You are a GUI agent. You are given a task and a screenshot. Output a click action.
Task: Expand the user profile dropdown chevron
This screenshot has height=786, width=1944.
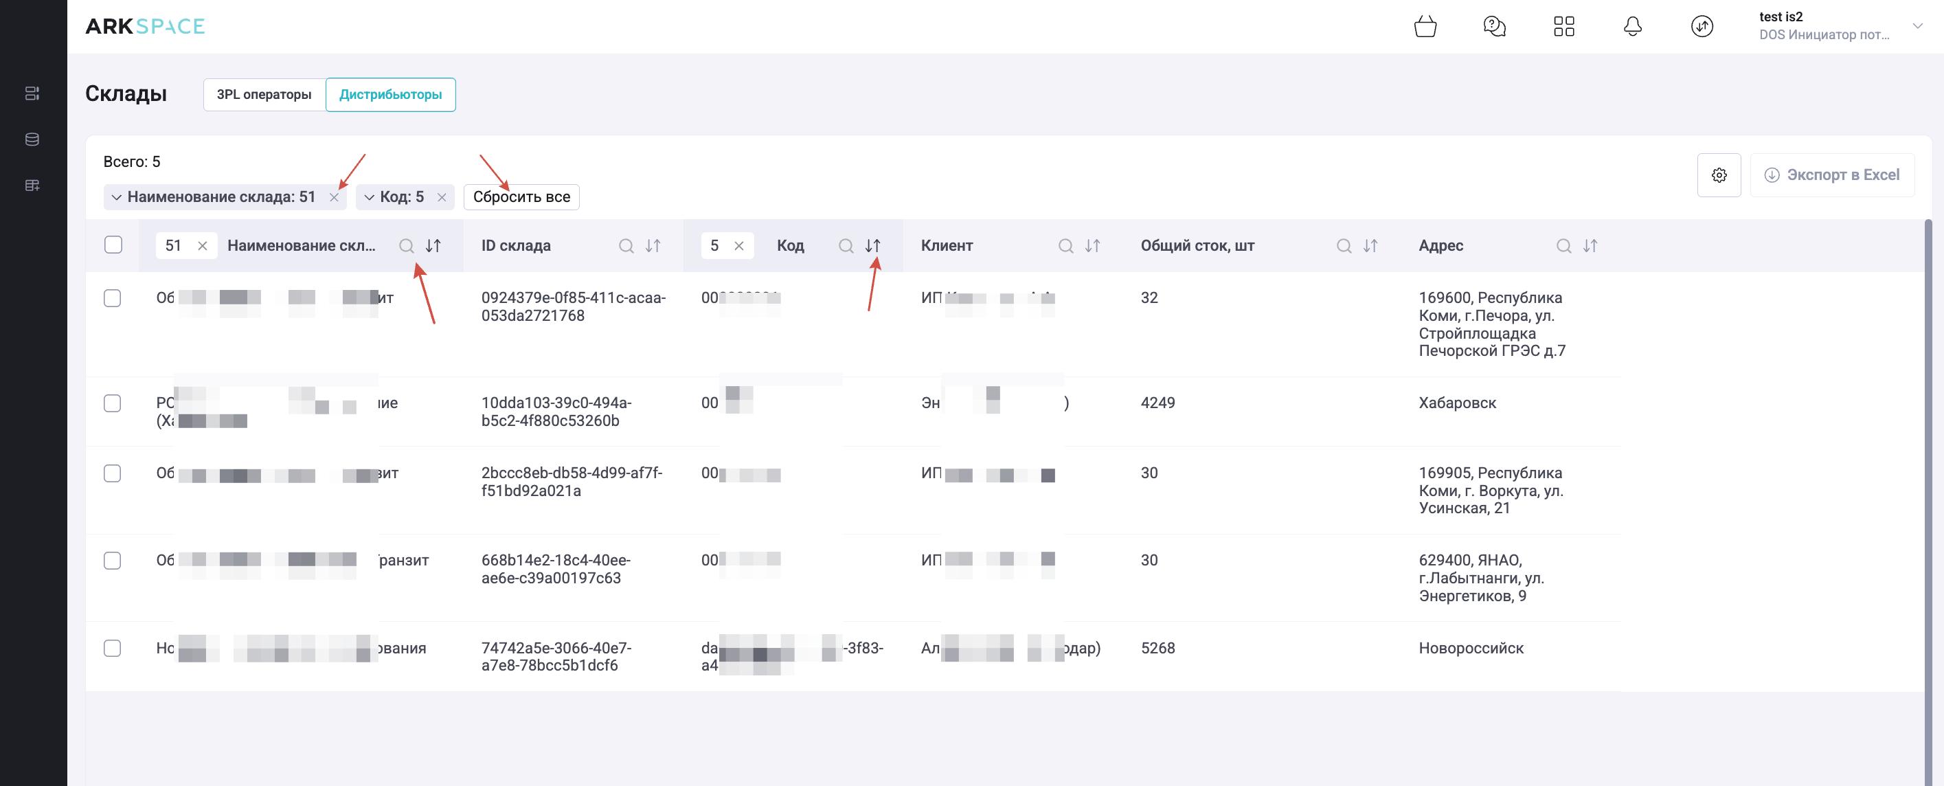(1917, 26)
